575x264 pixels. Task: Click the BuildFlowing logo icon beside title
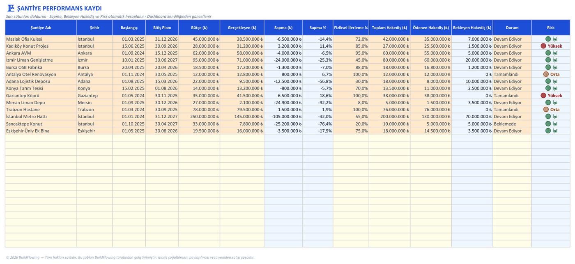coord(11,8)
